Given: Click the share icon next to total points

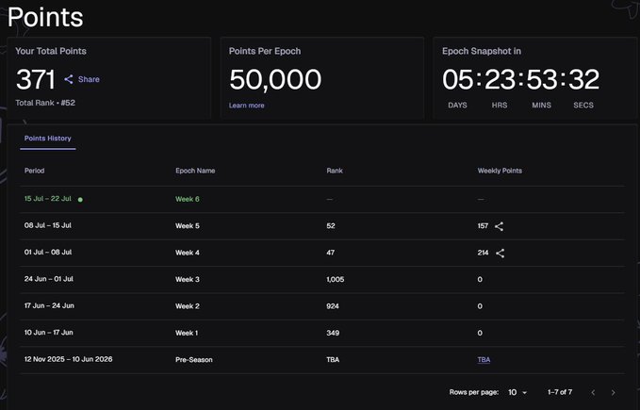Looking at the screenshot, I should [x=69, y=79].
